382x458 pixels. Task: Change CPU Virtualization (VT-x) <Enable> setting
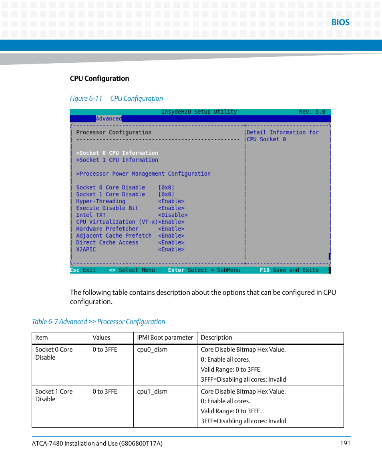pos(171,222)
